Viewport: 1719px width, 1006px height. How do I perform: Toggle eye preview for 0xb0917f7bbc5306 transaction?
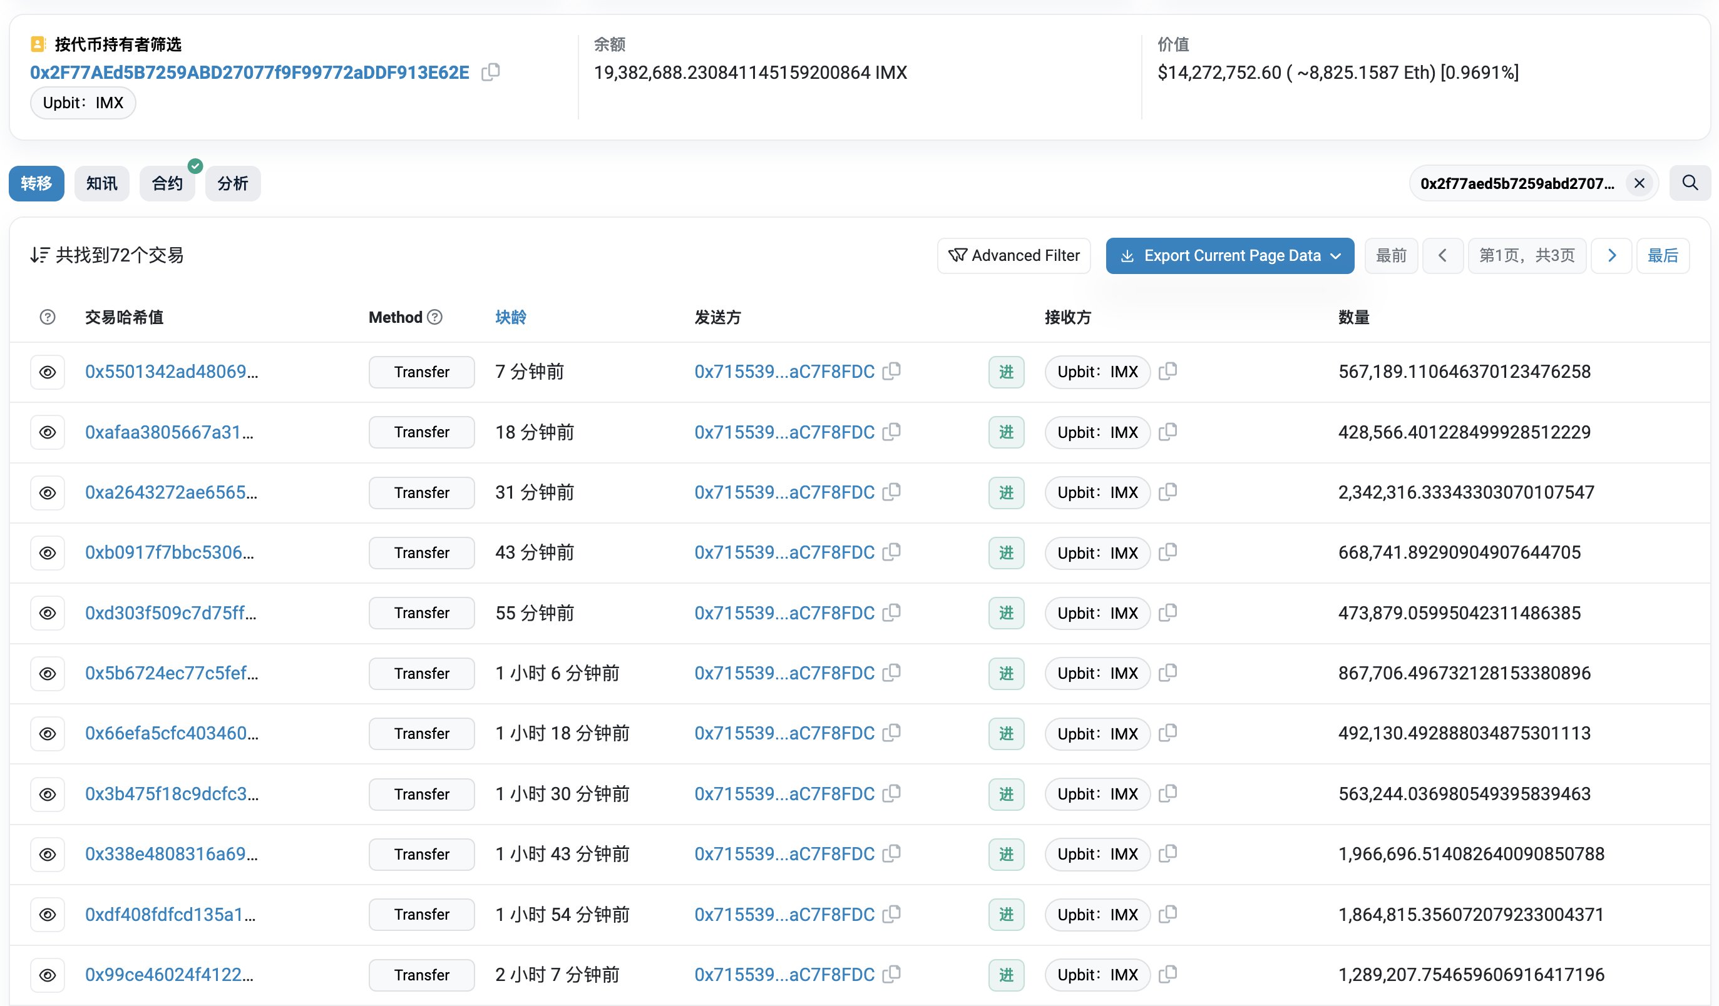pyautogui.click(x=47, y=553)
